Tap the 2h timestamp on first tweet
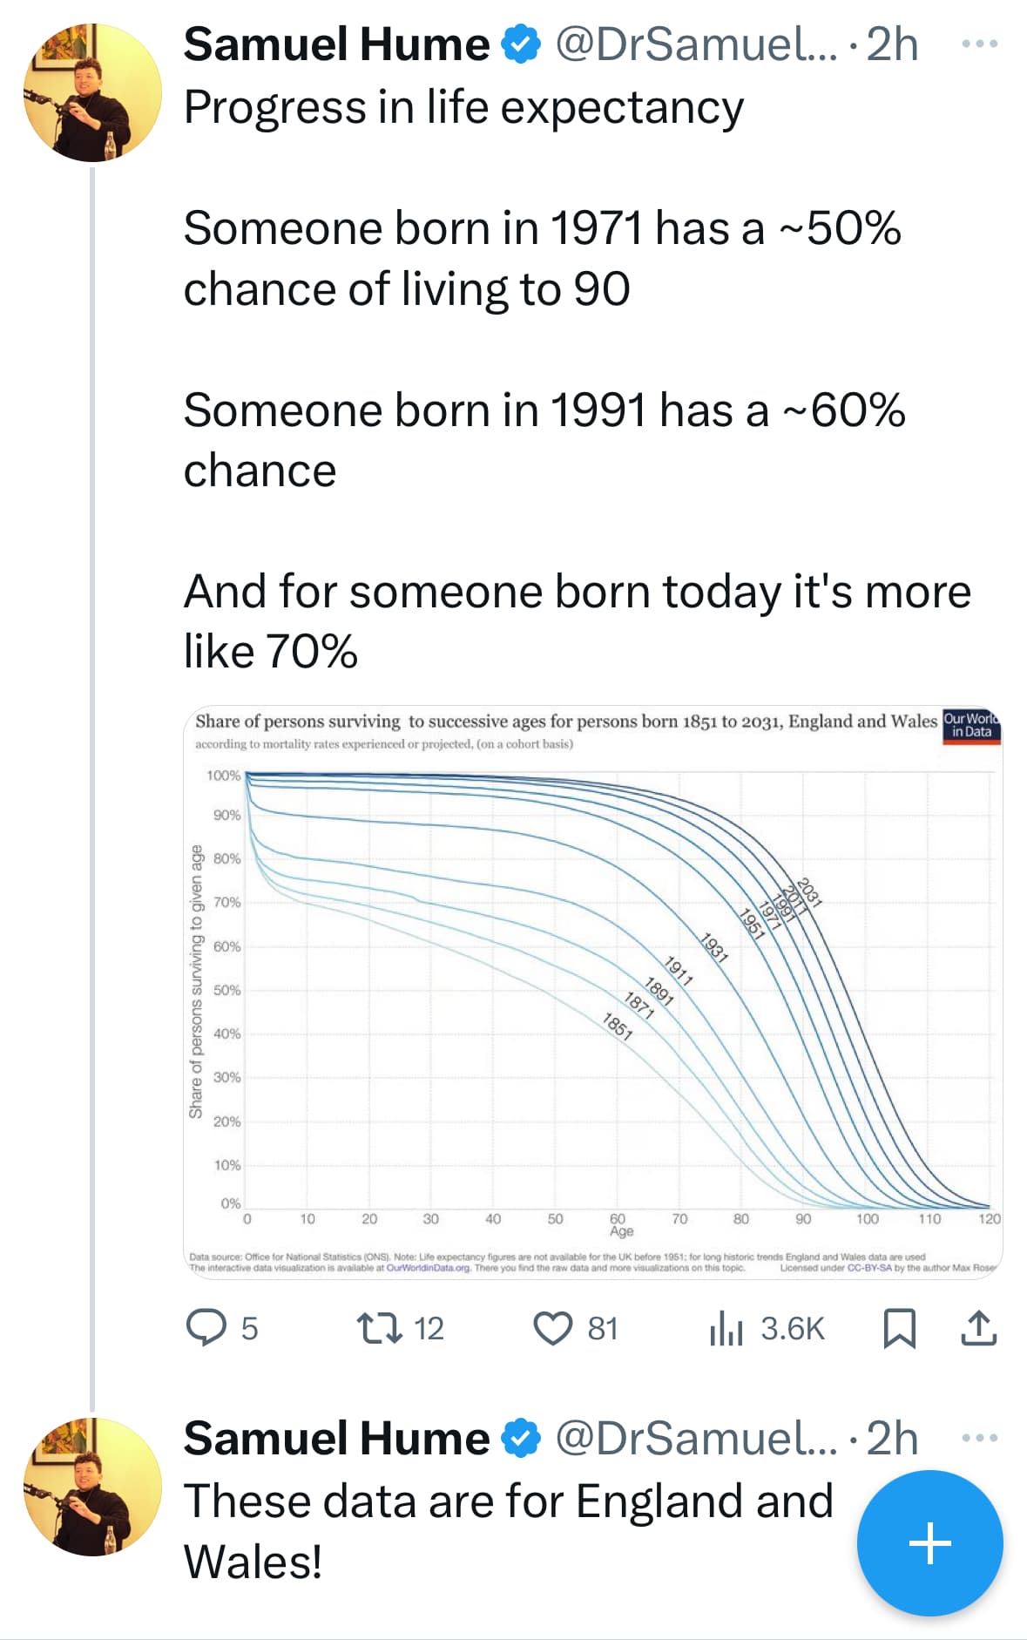The image size is (1027, 1640). (892, 44)
